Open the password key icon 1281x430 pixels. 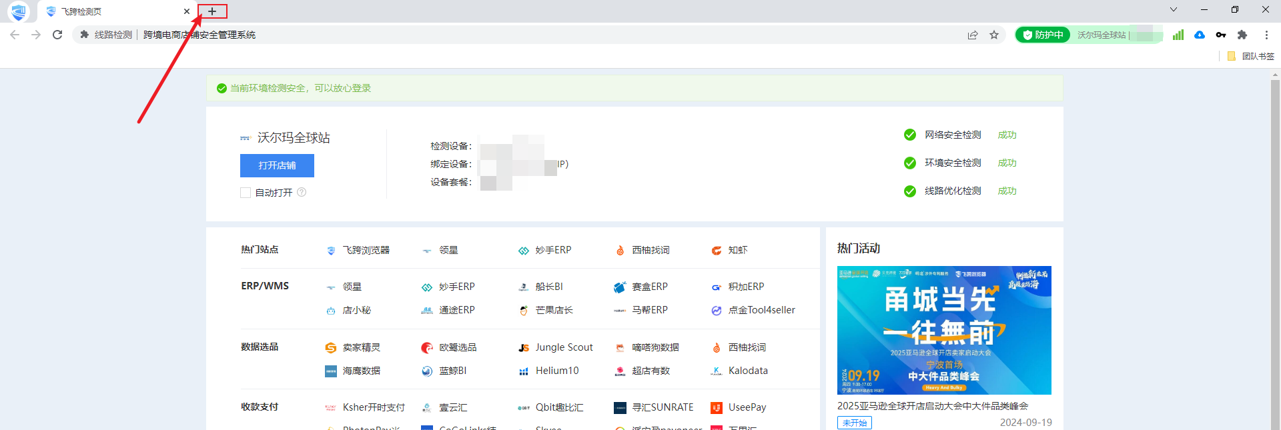[1221, 35]
